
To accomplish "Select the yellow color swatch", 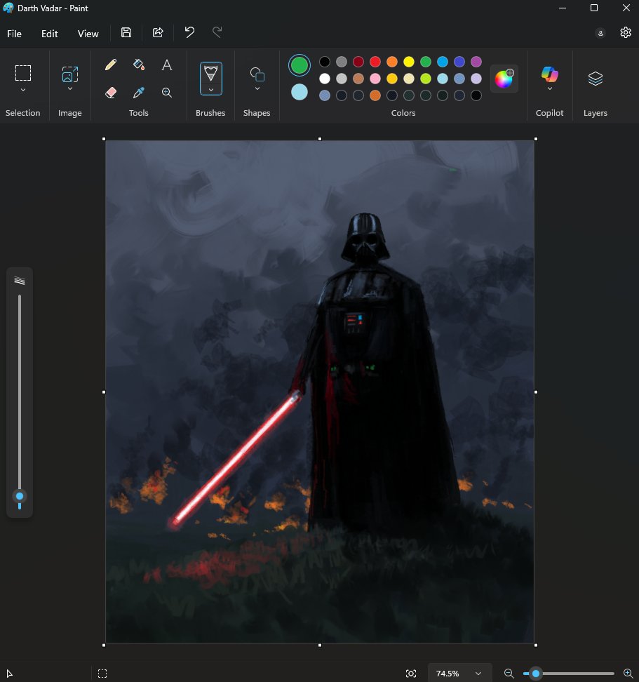I will tap(409, 62).
